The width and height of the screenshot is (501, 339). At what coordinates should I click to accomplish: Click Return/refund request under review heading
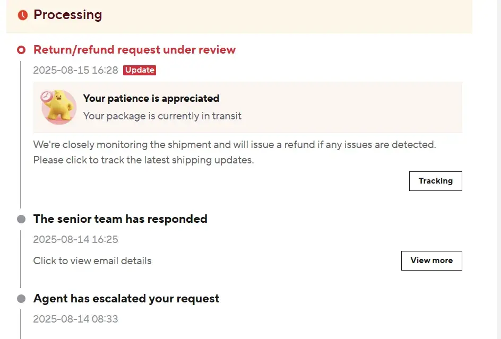click(134, 50)
